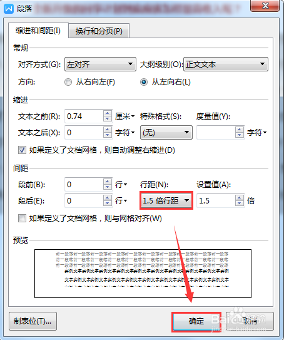This screenshot has width=284, height=340.
Task: Decrease 设置值 with down arrow
Action: pyautogui.click(x=240, y=203)
